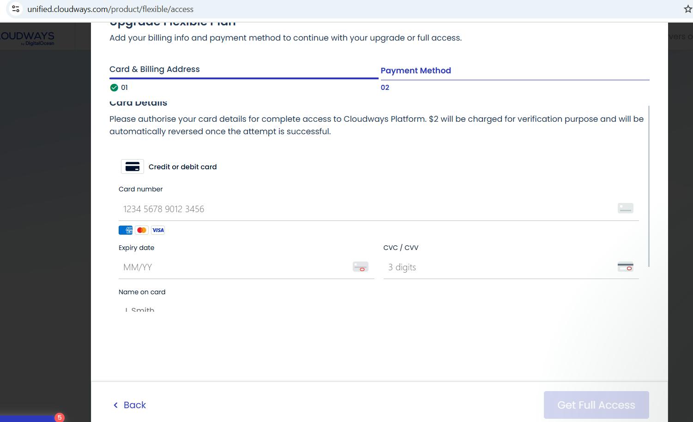Screen dimensions: 693x422
Task: Click the American Express card logo
Action: point(125,230)
